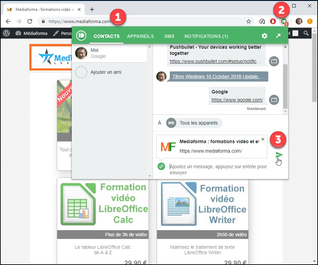The height and width of the screenshot is (265, 318).
Task: Switch to the Contacts tab
Action: pyautogui.click(x=107, y=36)
